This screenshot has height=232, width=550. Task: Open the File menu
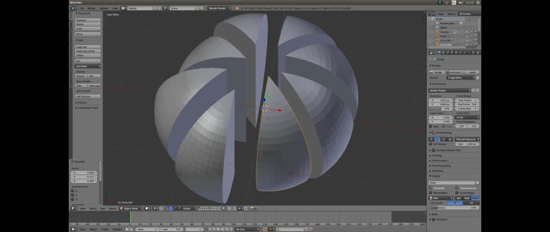(82, 8)
